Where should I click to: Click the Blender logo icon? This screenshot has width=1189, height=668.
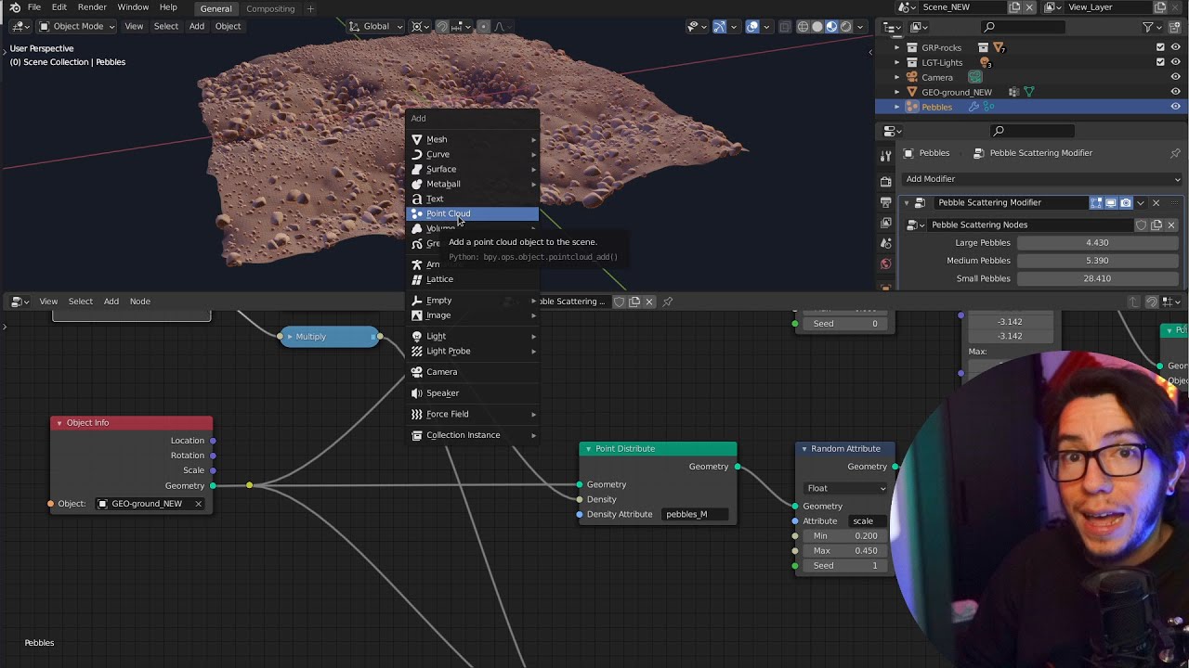15,7
